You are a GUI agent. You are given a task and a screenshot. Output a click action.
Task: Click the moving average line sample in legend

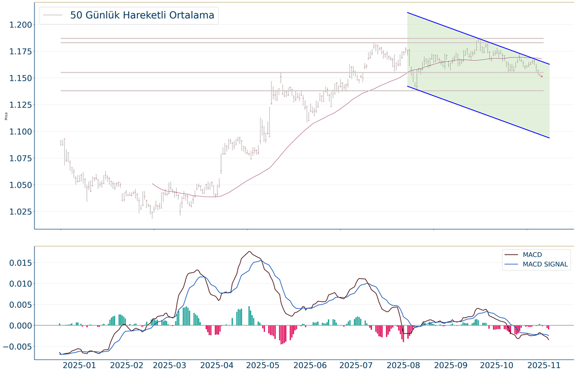point(53,15)
